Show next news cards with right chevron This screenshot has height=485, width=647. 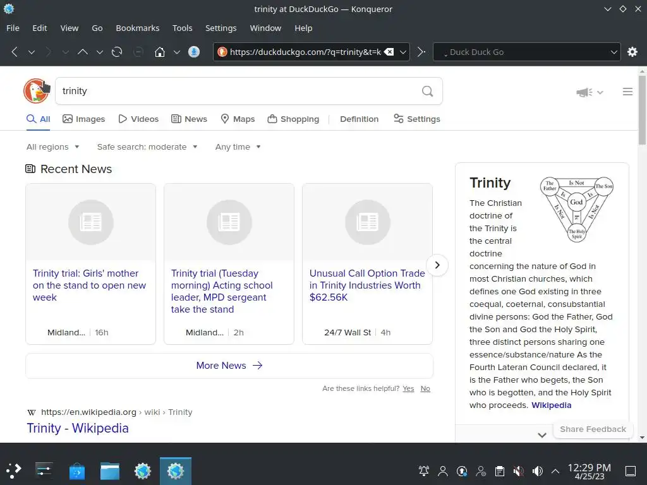(437, 265)
